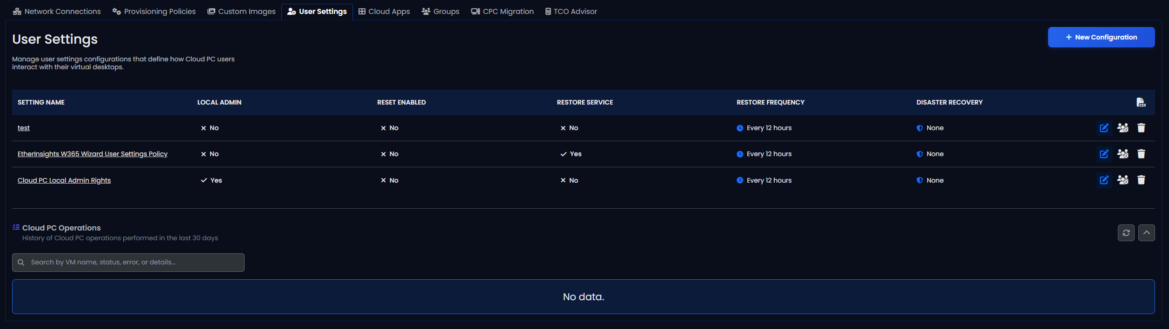Select the User Settings tab
Image resolution: width=1169 pixels, height=329 pixels.
pos(317,11)
